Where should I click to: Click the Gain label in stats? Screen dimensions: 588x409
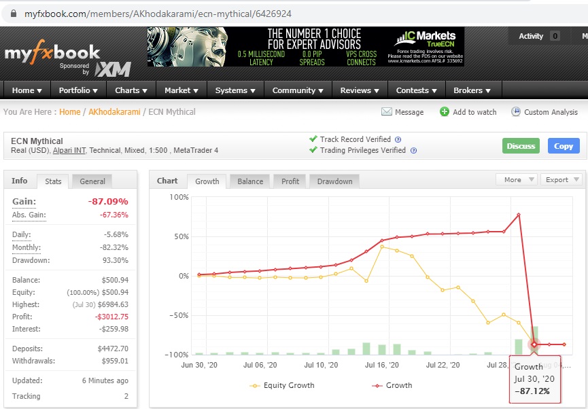24,201
